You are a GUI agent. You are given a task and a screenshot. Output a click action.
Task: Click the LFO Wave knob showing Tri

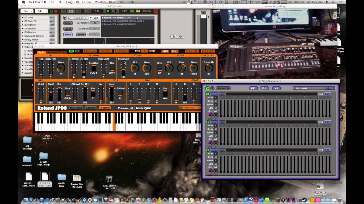pyautogui.click(x=61, y=68)
